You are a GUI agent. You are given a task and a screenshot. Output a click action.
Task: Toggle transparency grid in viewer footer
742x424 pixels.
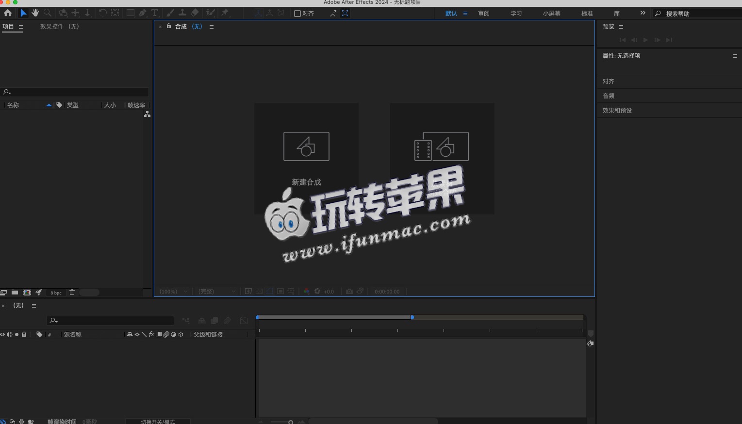[x=259, y=292]
